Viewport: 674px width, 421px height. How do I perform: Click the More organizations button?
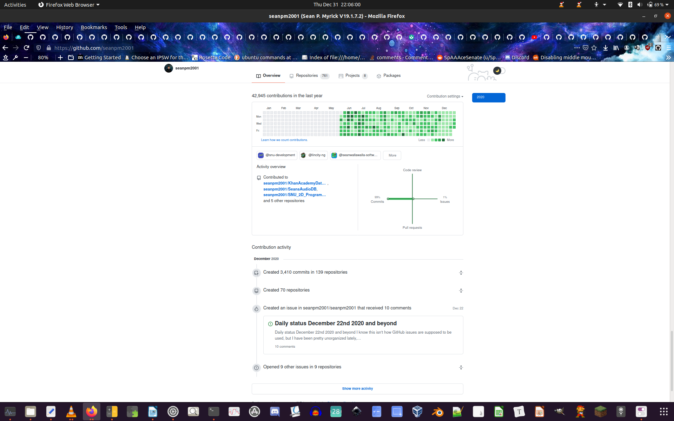392,155
